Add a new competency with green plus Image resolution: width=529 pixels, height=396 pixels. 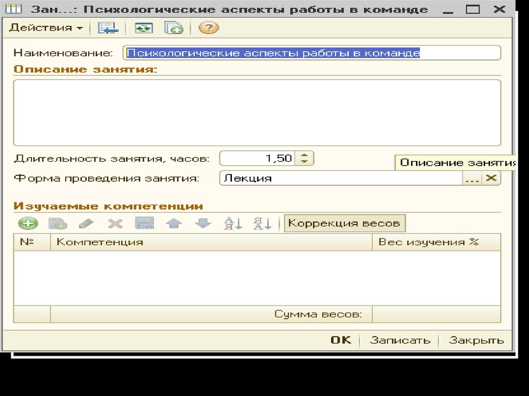28,224
